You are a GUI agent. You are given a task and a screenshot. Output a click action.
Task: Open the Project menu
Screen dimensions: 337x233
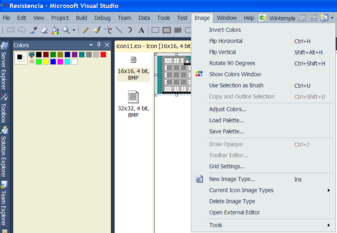click(60, 18)
